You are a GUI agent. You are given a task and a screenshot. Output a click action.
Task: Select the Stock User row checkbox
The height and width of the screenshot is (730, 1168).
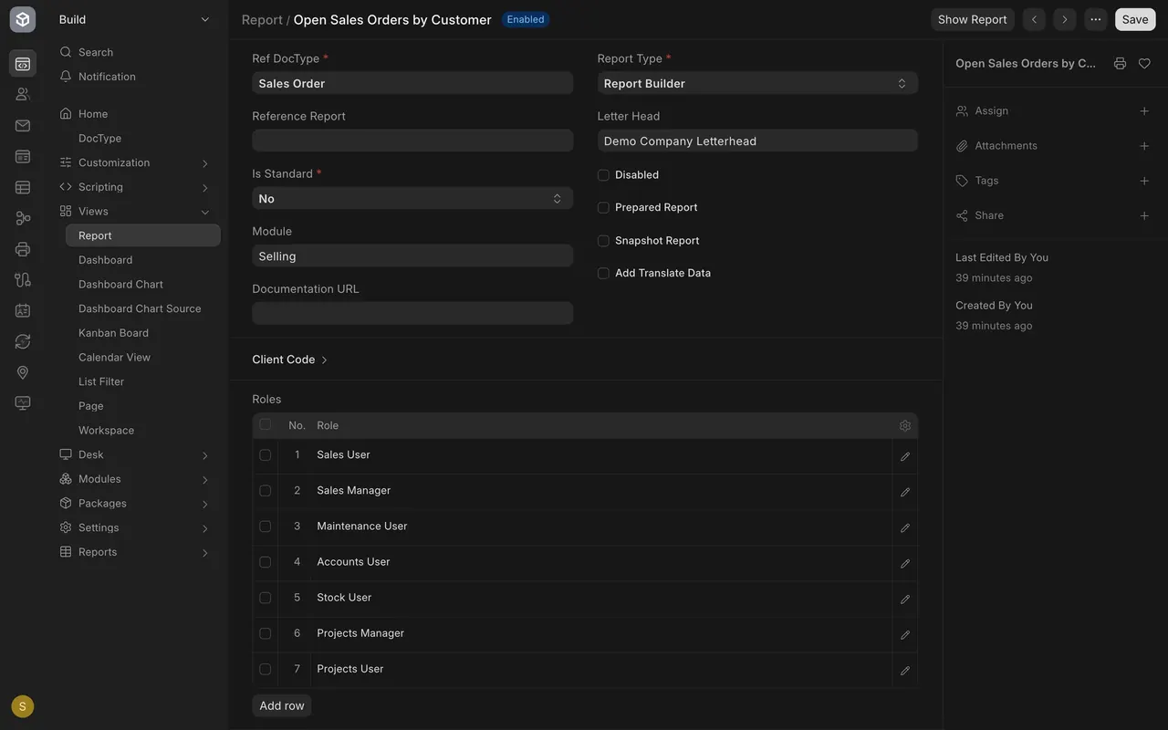[266, 598]
